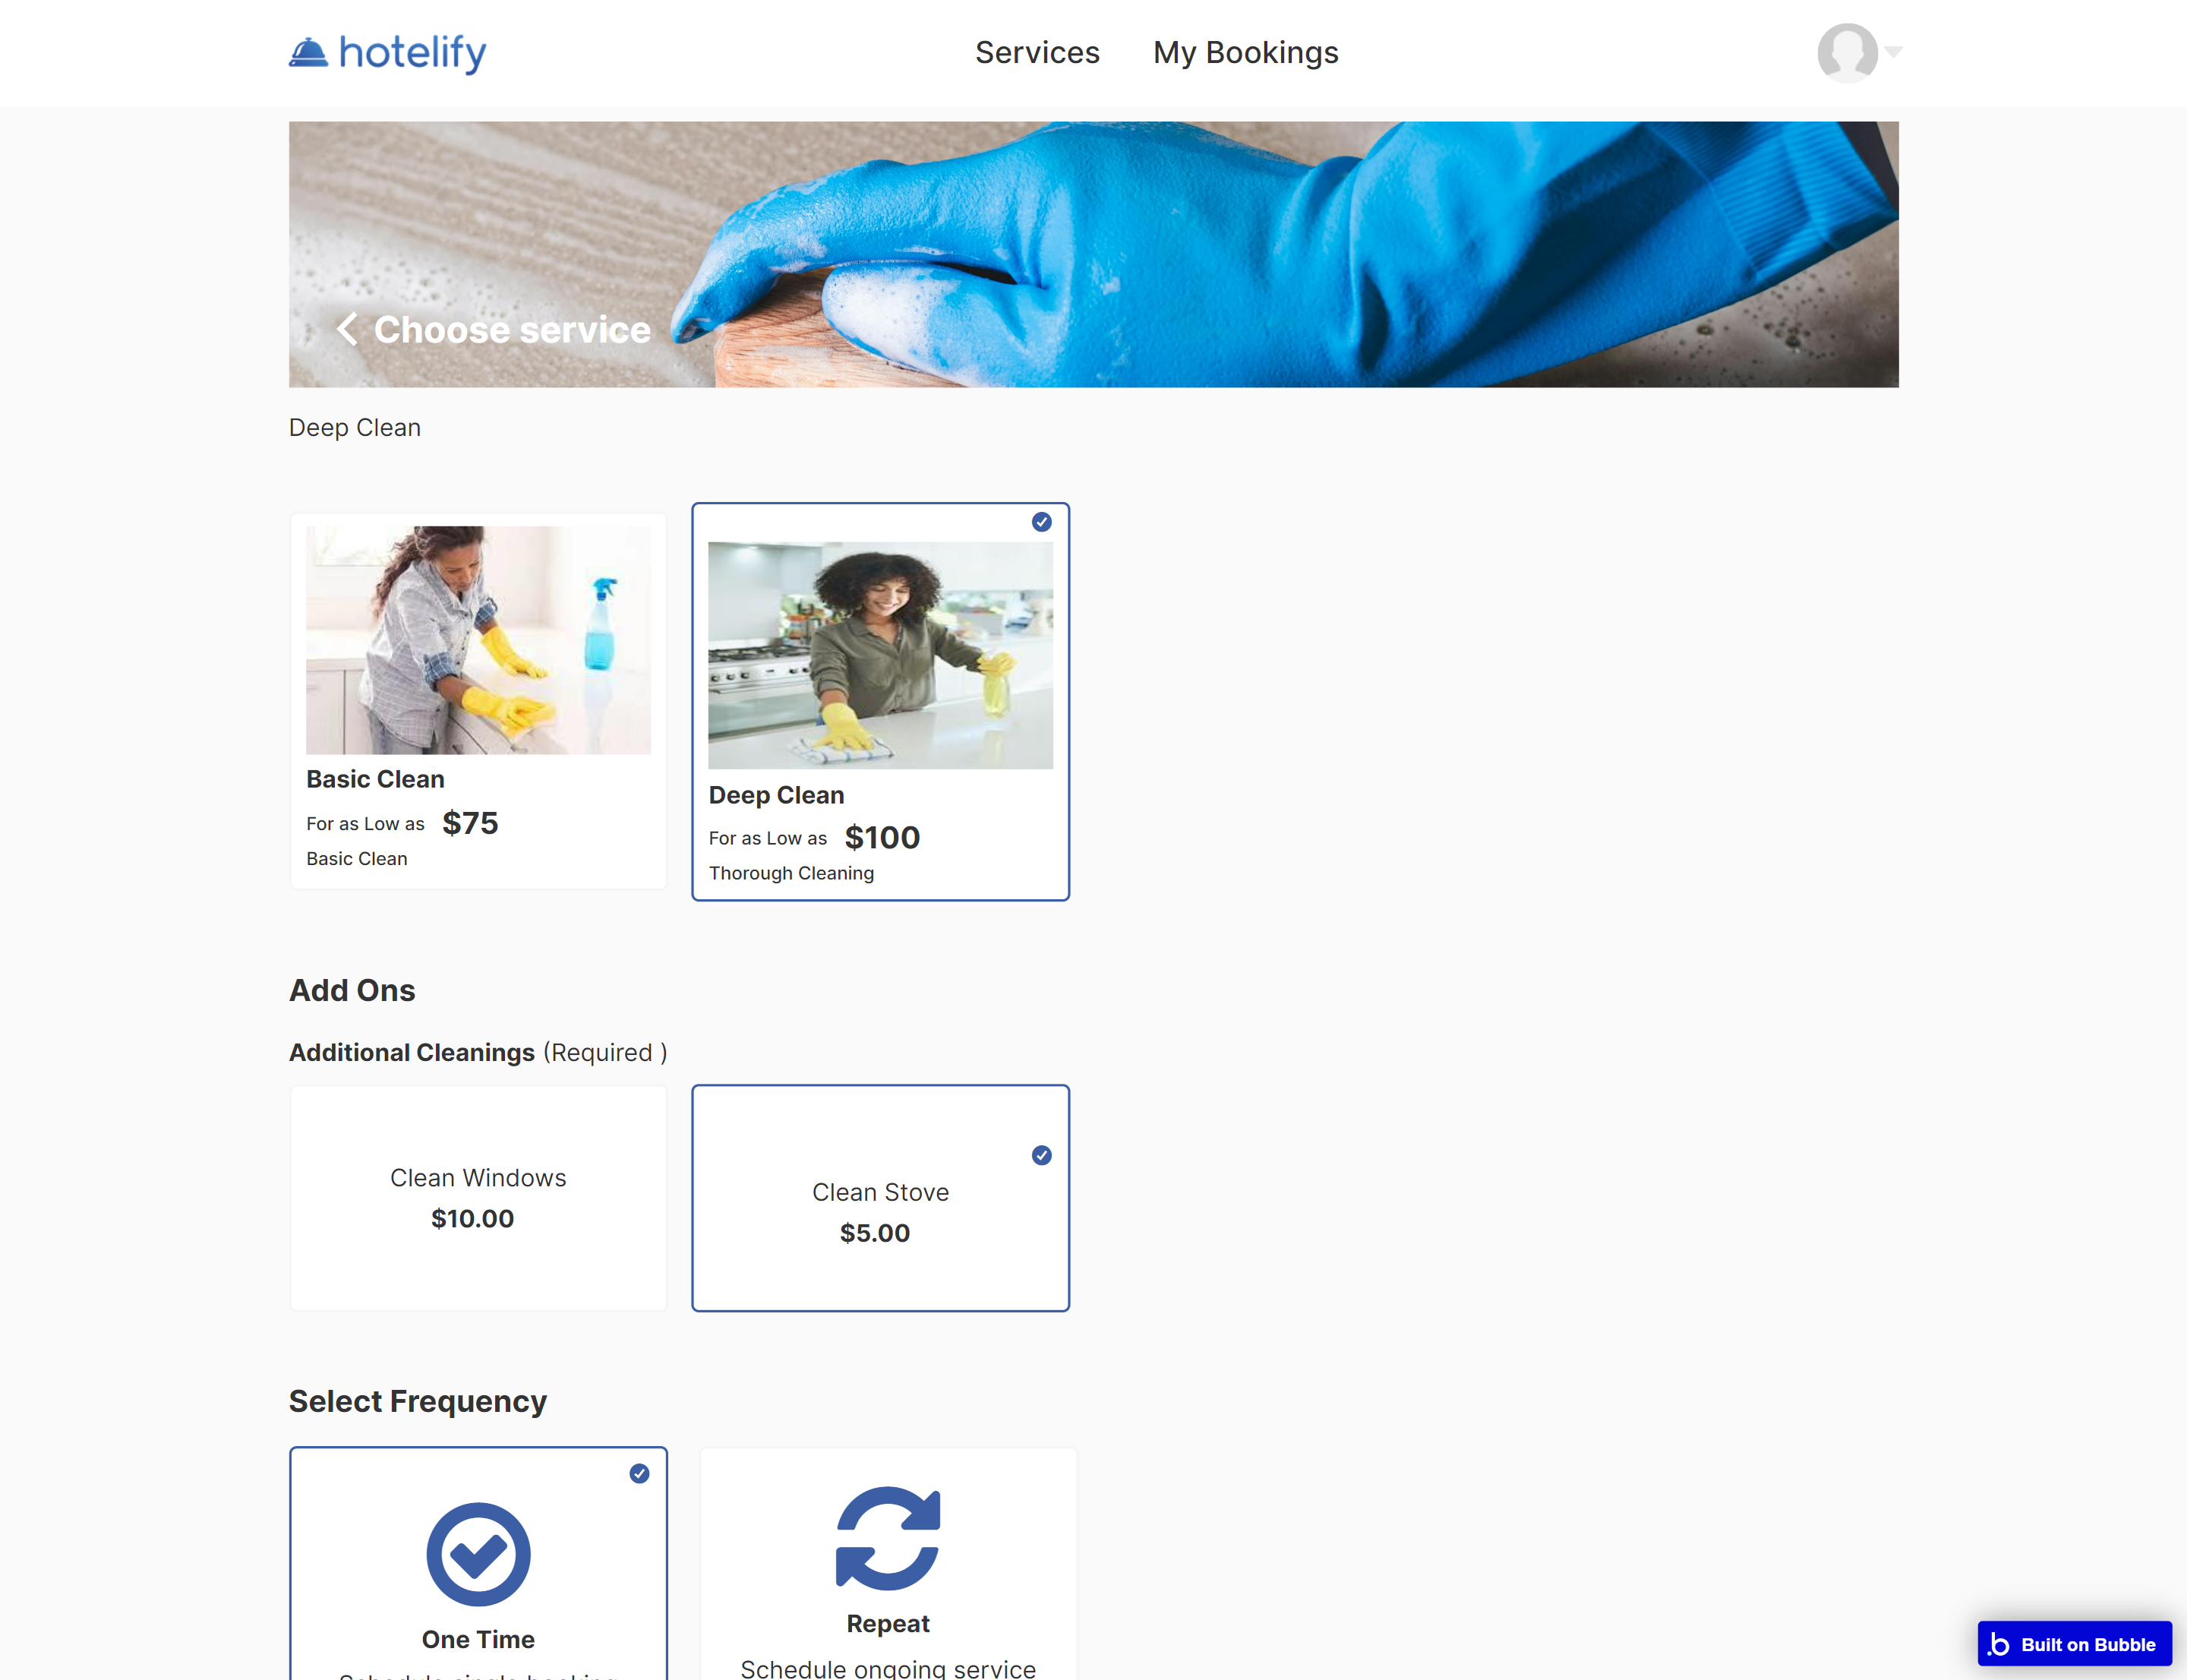Click the Choose service heading link
Image resolution: width=2187 pixels, height=1680 pixels.
click(512, 329)
